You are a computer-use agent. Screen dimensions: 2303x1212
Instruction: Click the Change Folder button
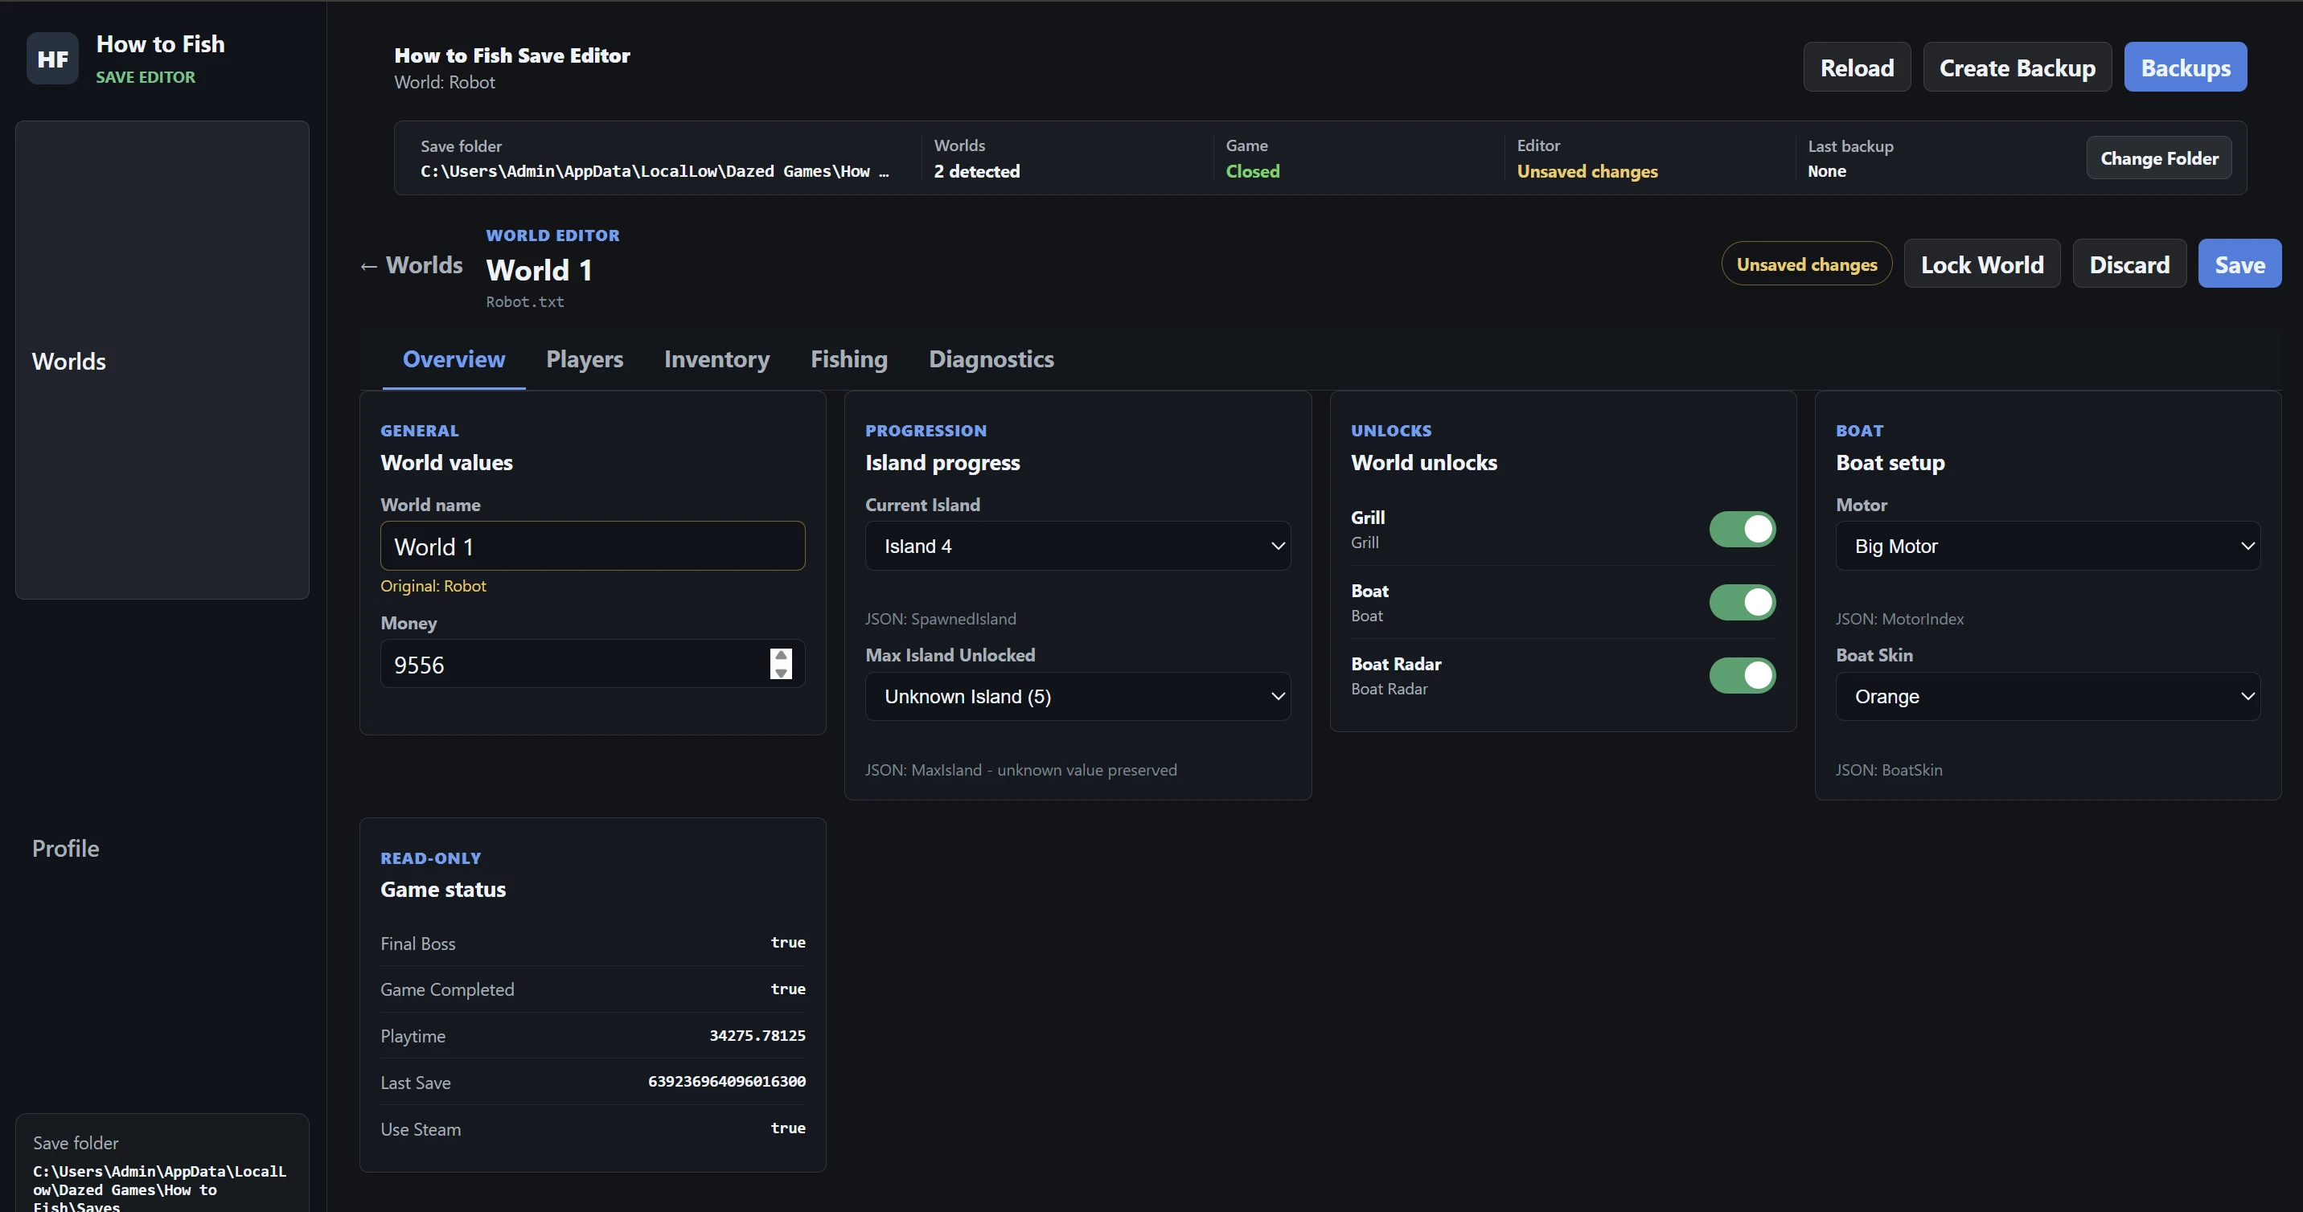pos(2159,158)
